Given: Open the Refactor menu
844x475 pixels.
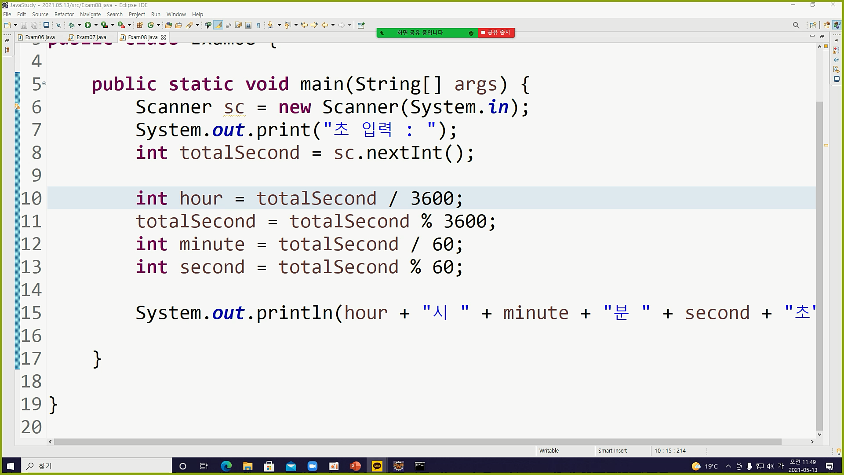Looking at the screenshot, I should (64, 14).
